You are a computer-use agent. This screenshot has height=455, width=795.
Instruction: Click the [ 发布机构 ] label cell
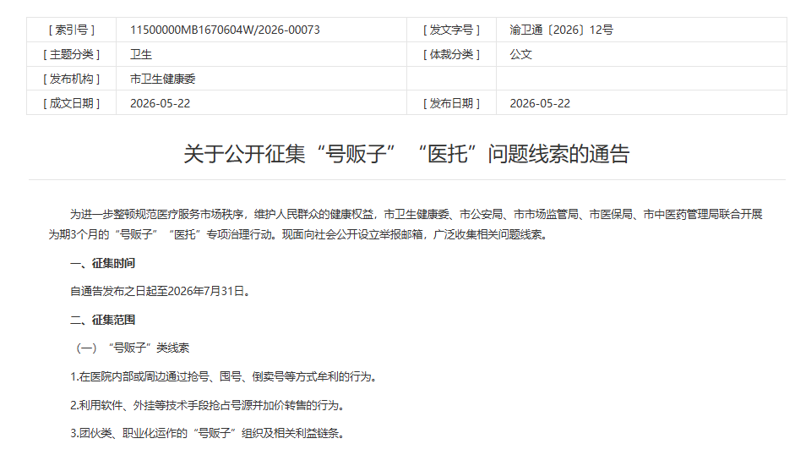pyautogui.click(x=72, y=79)
